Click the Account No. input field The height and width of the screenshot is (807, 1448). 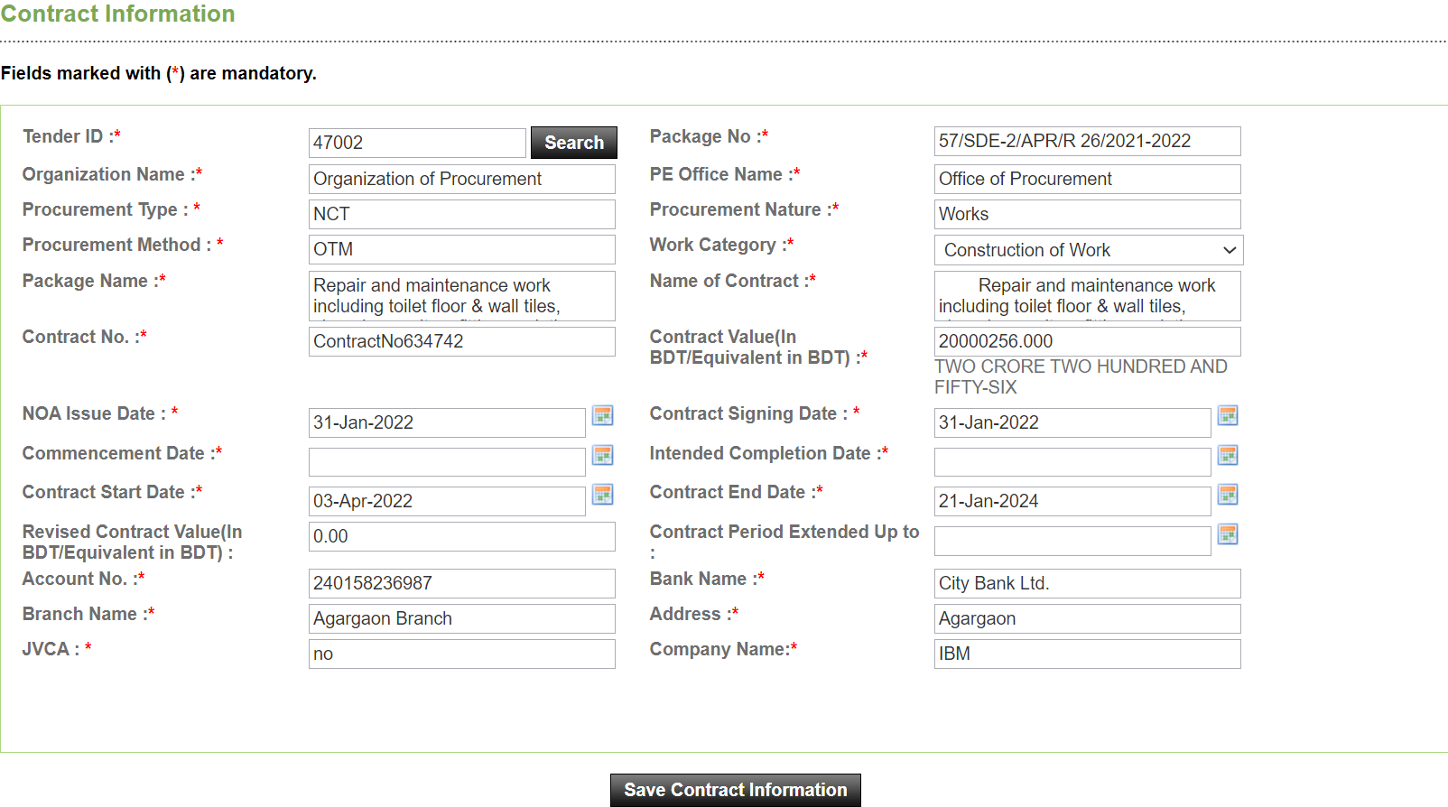click(x=462, y=583)
